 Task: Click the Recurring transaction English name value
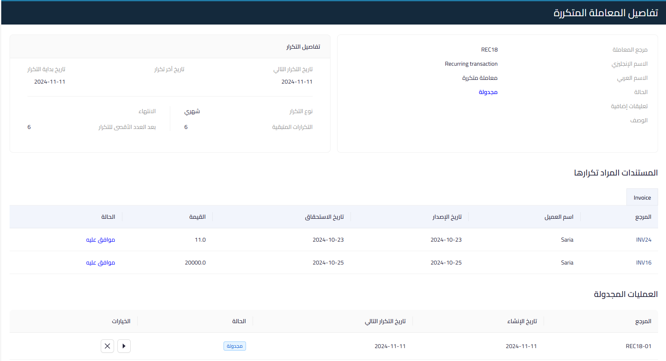[x=471, y=64]
